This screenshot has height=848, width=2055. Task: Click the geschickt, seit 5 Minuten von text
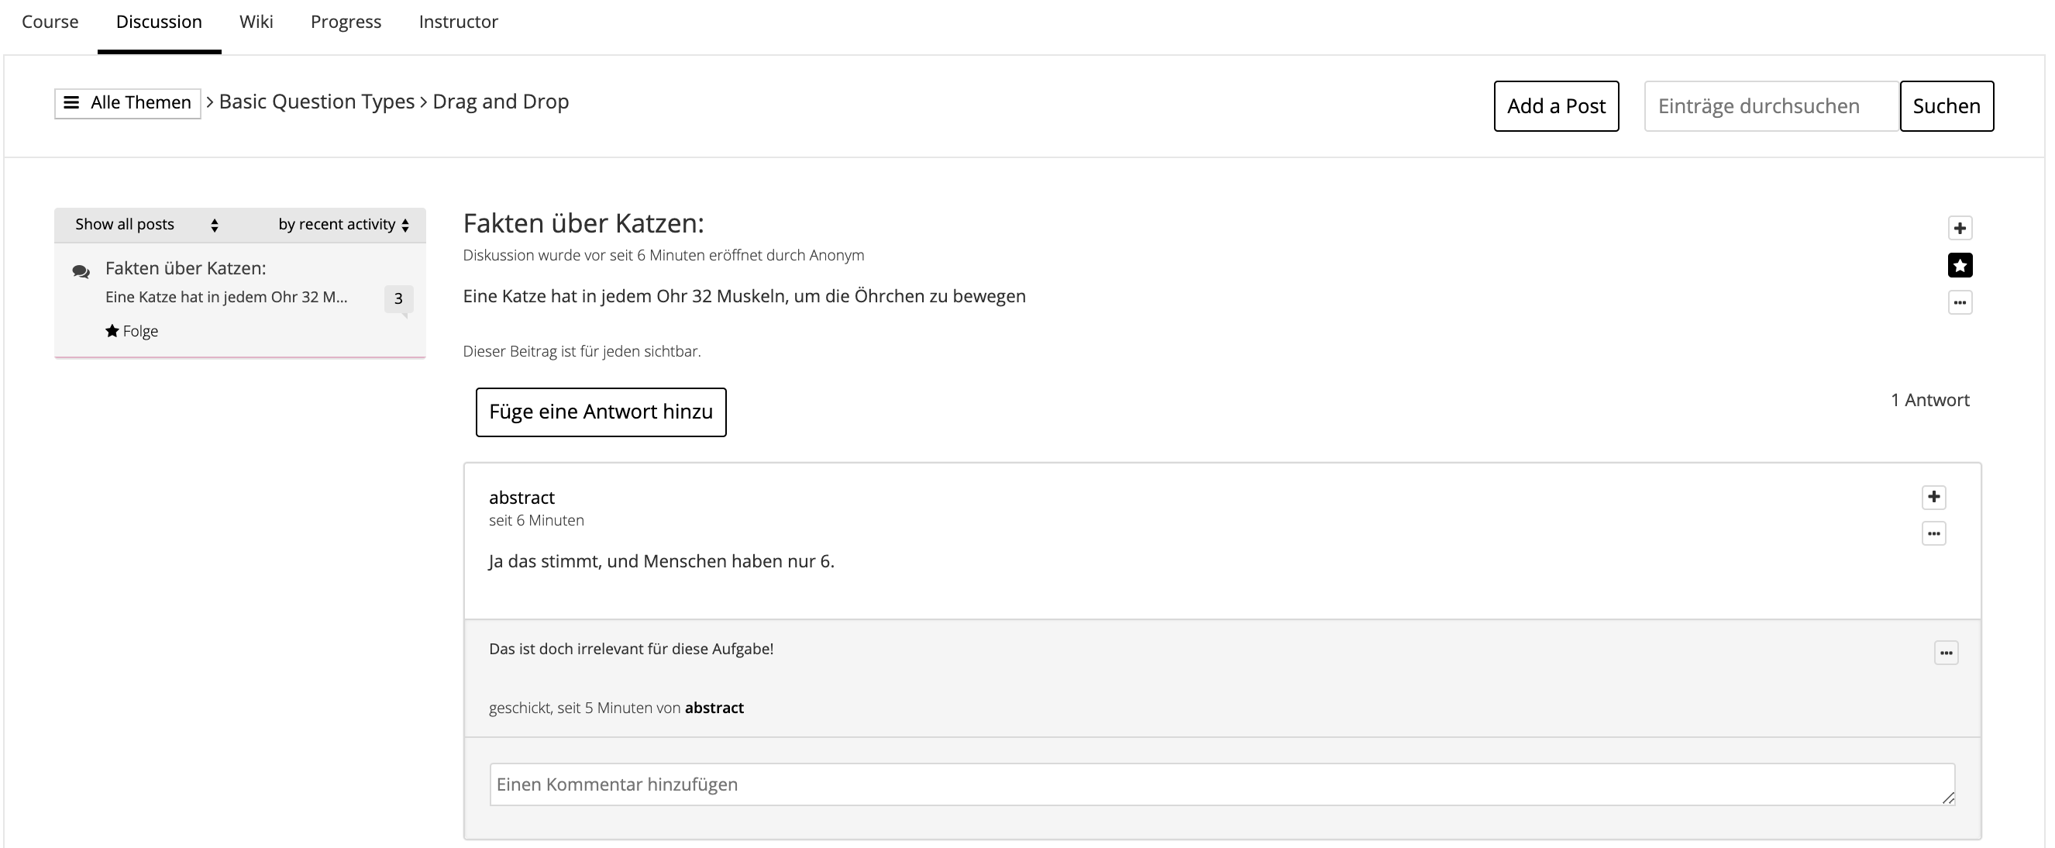[585, 708]
